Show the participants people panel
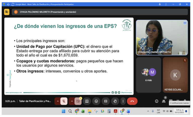The width and height of the screenshot is (193, 117). [x=164, y=101]
